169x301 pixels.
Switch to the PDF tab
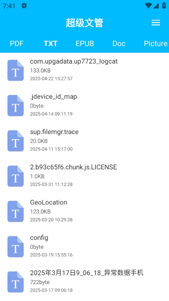pos(17,44)
